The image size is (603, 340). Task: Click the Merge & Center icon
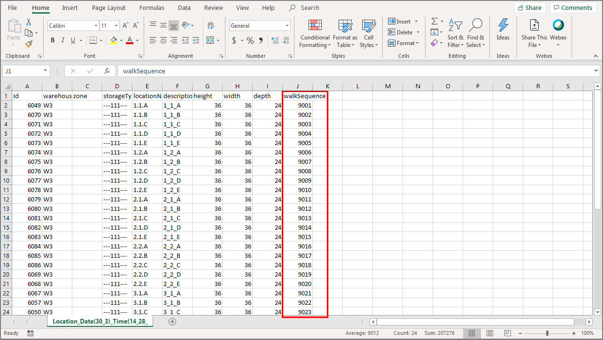click(210, 40)
